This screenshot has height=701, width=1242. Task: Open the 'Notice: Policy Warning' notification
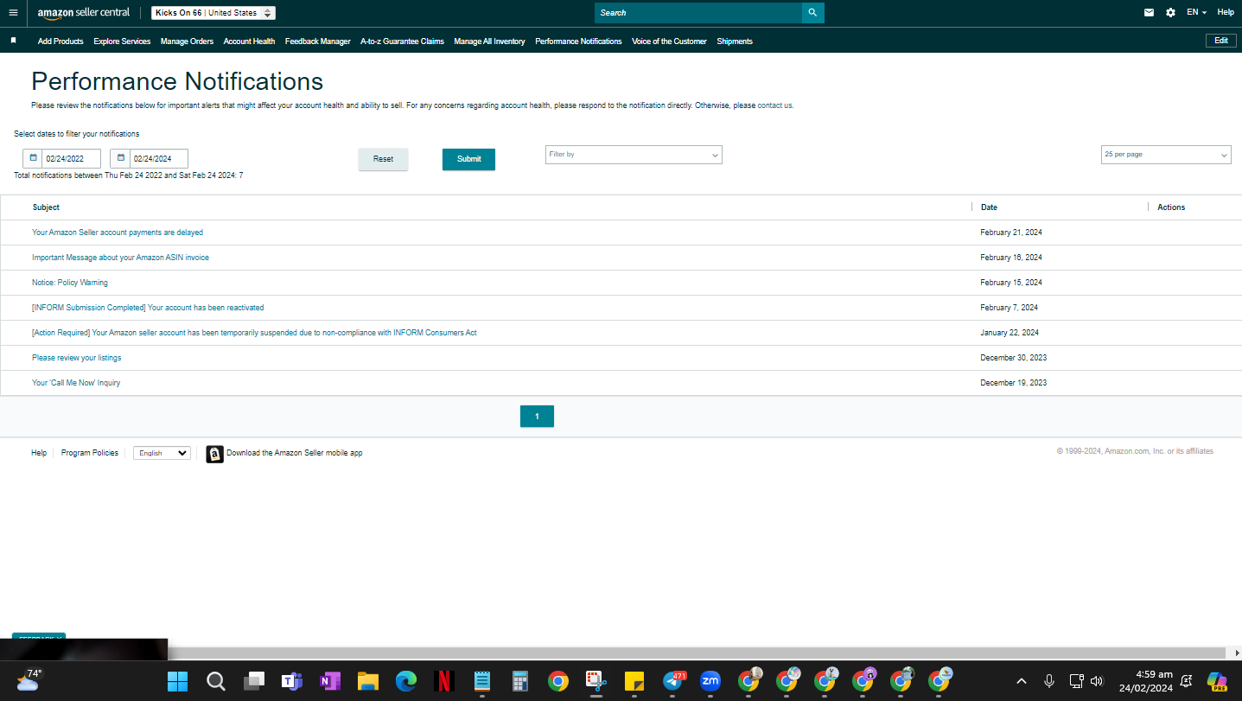point(70,283)
